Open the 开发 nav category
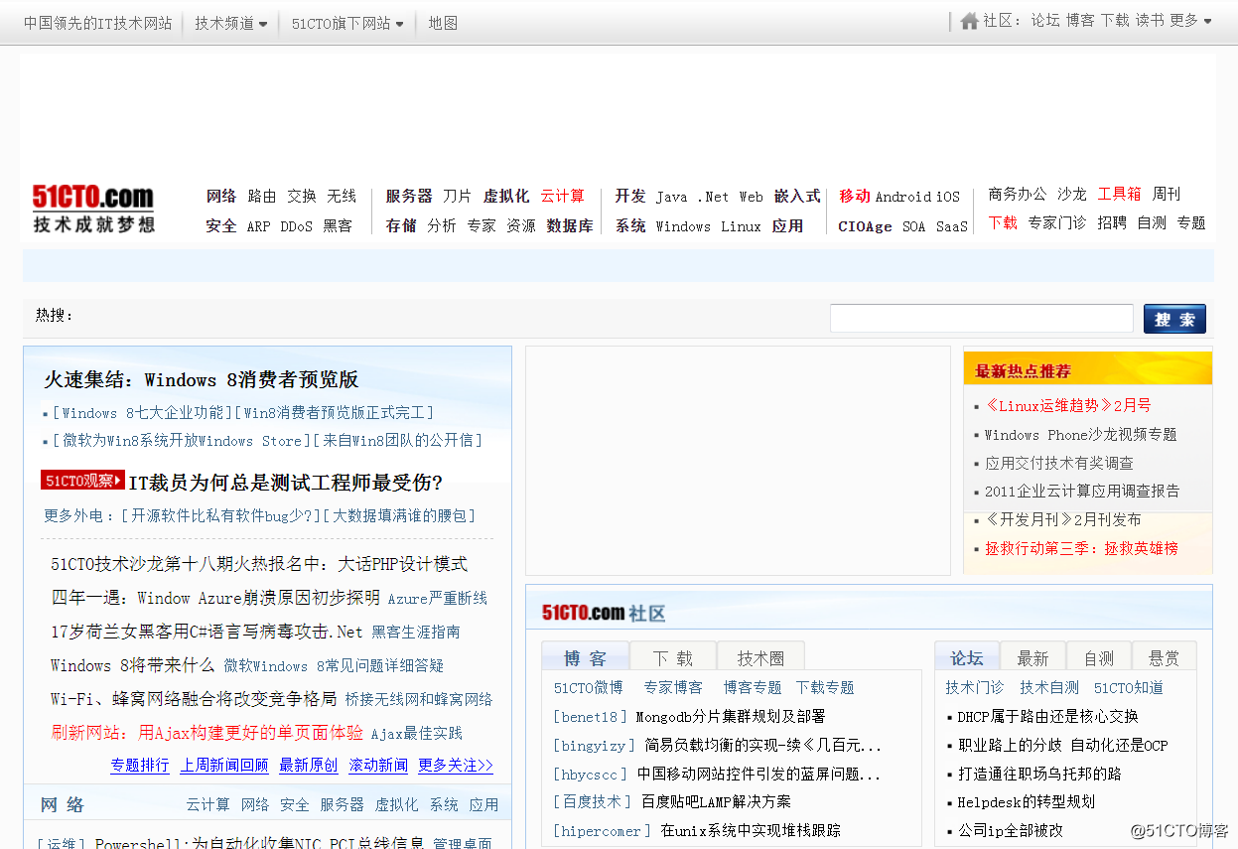Image resolution: width=1238 pixels, height=849 pixels. pyautogui.click(x=630, y=196)
